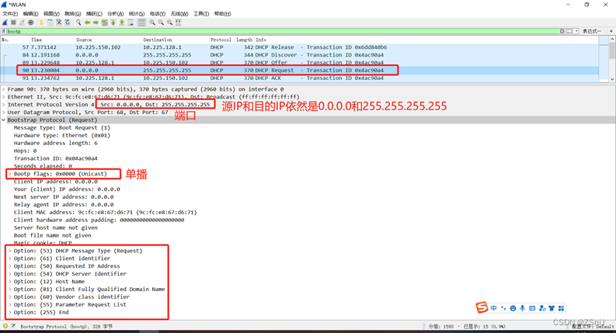Expand User Datagram Protocol node
This screenshot has width=616, height=333.
pyautogui.click(x=4, y=113)
